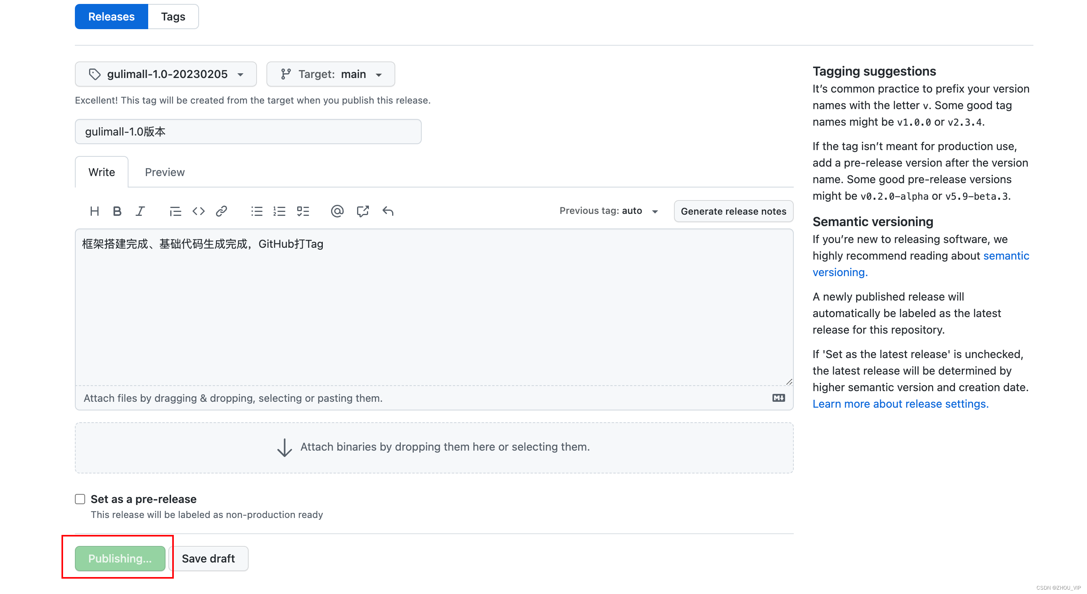Enable Set as a pre-release checkbox
This screenshot has height=594, width=1087.
pyautogui.click(x=80, y=499)
